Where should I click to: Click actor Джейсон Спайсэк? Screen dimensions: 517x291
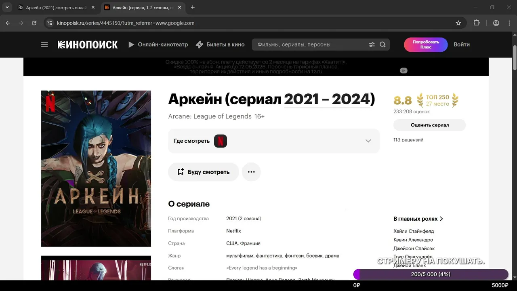pyautogui.click(x=414, y=249)
